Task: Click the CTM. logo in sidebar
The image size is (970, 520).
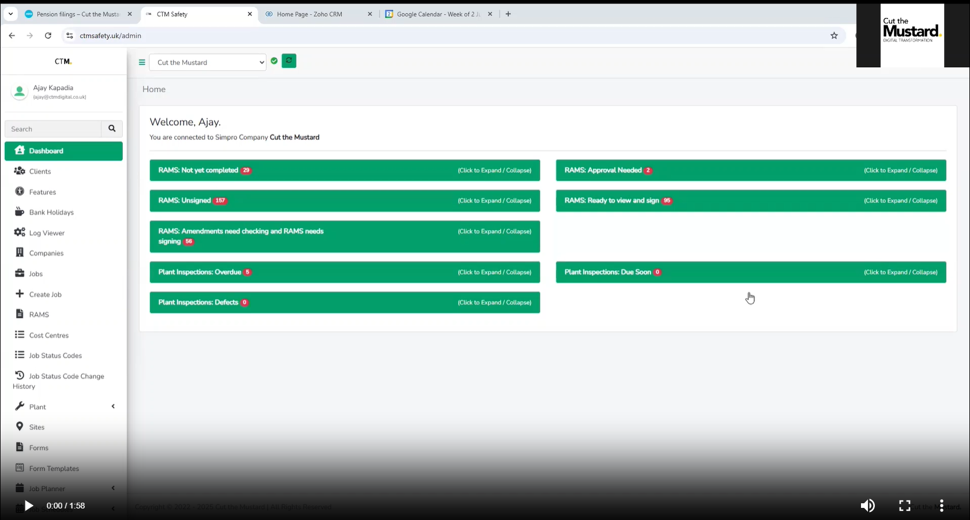Action: click(63, 61)
